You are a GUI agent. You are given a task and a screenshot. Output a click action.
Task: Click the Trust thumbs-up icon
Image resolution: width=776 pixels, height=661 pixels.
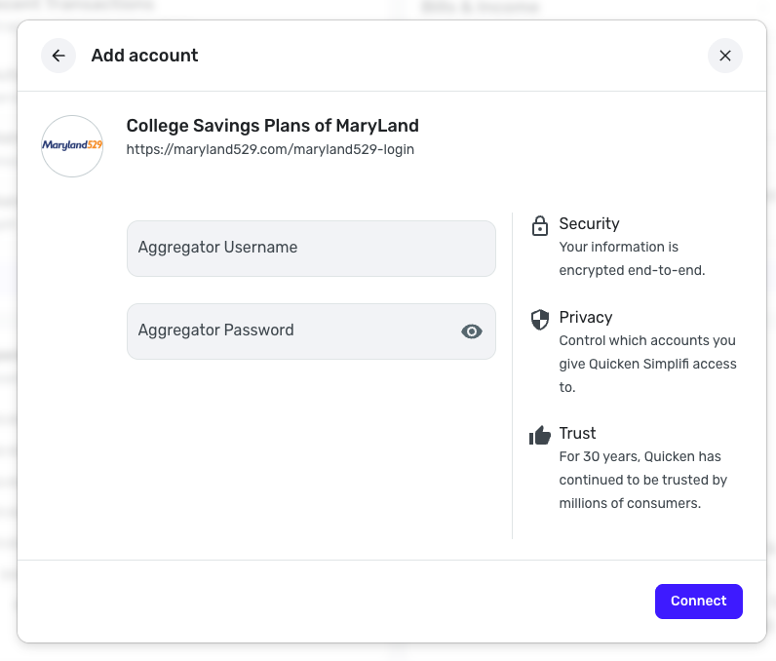(x=539, y=435)
